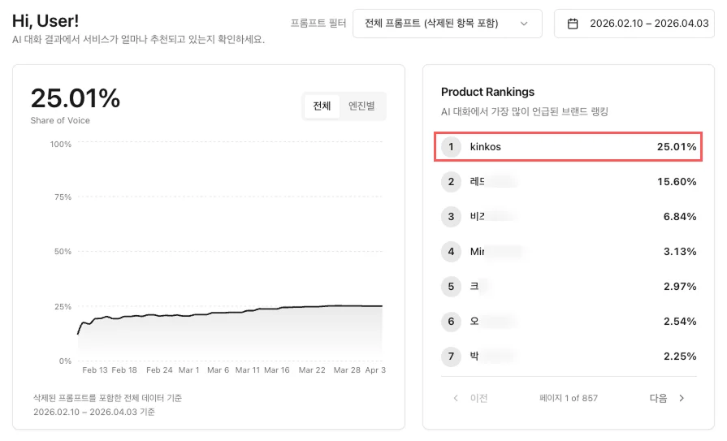The width and height of the screenshot is (727, 441).
Task: Click the rank 5 circle badge
Action: coord(451,287)
